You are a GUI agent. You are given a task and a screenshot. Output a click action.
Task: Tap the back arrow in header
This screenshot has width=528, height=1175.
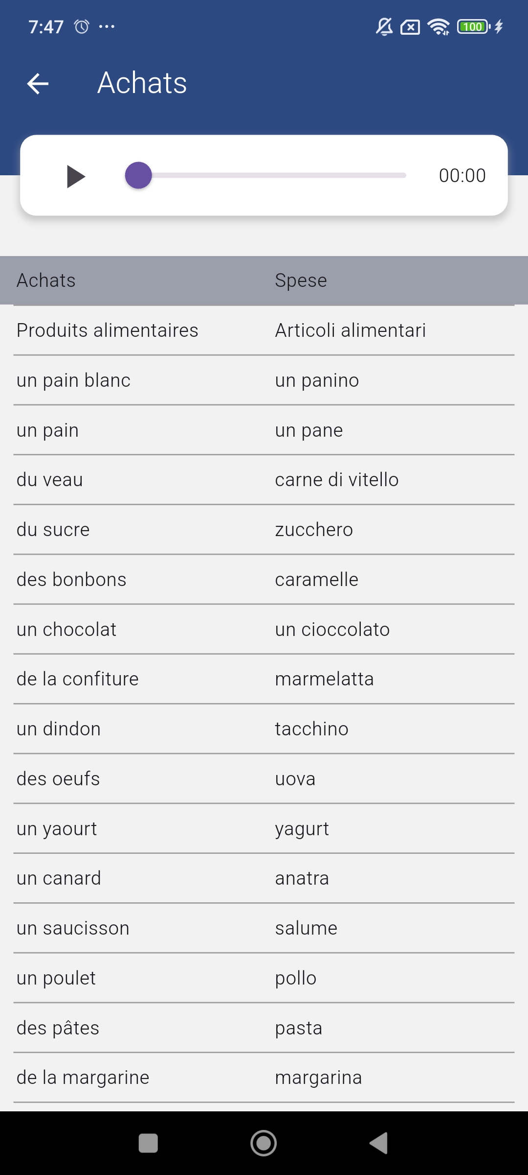click(x=38, y=83)
